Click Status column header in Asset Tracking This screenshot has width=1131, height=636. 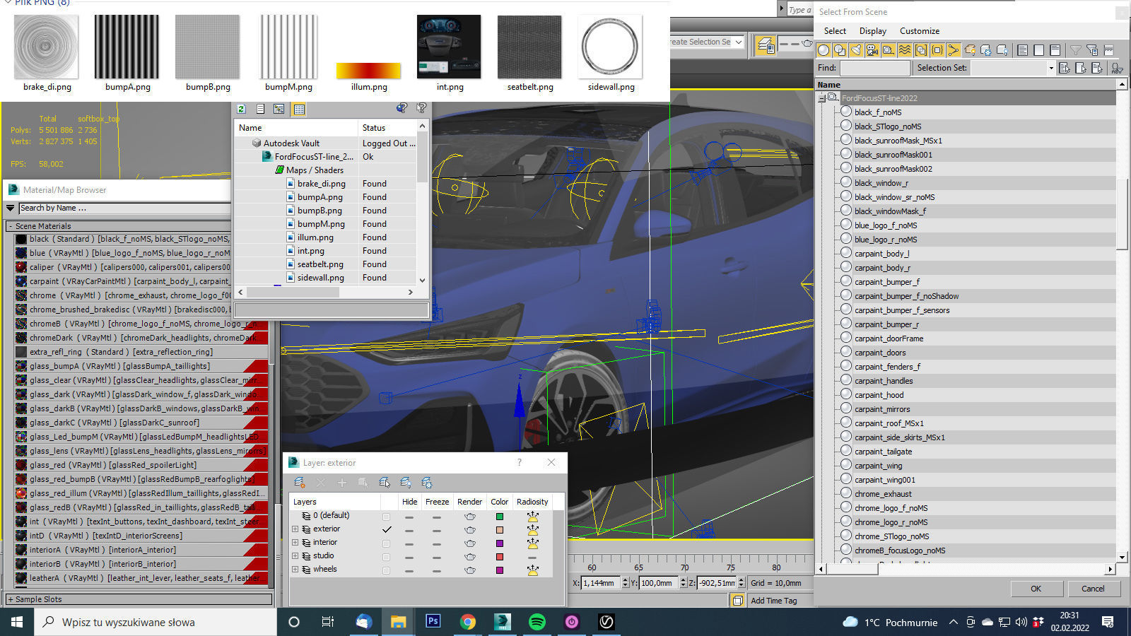click(387, 128)
